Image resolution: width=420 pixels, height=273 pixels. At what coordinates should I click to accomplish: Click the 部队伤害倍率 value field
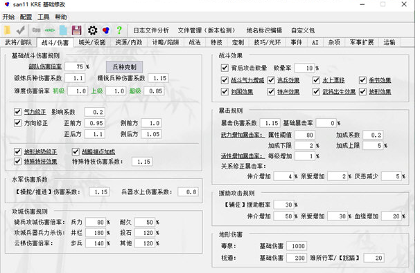pyautogui.click(x=75, y=67)
